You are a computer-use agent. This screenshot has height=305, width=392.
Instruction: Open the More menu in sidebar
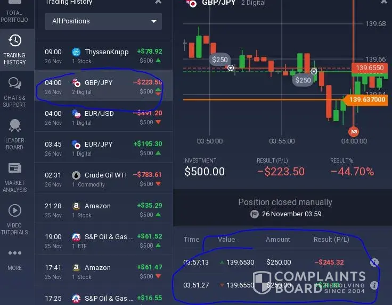pyautogui.click(x=14, y=260)
